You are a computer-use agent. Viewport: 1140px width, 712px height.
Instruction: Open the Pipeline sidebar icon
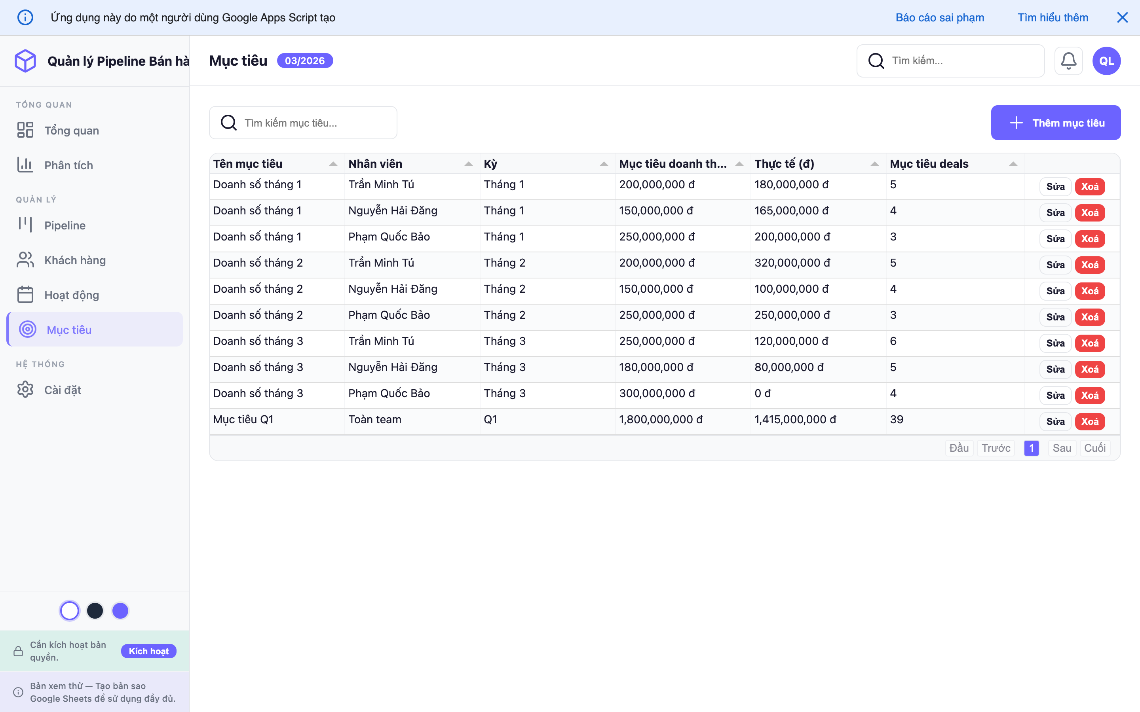pos(25,225)
